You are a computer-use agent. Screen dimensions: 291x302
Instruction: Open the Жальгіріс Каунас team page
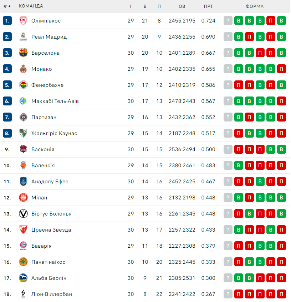[x=54, y=133]
